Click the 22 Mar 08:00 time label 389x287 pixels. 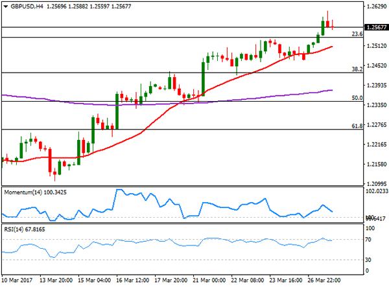[248, 281]
